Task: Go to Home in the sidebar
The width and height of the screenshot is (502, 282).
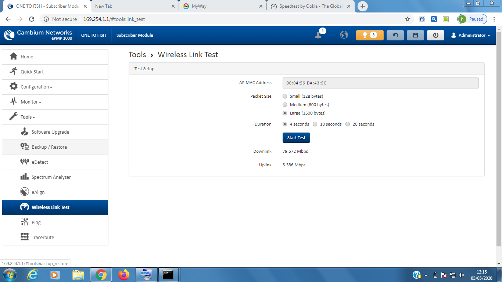Action: (x=27, y=57)
